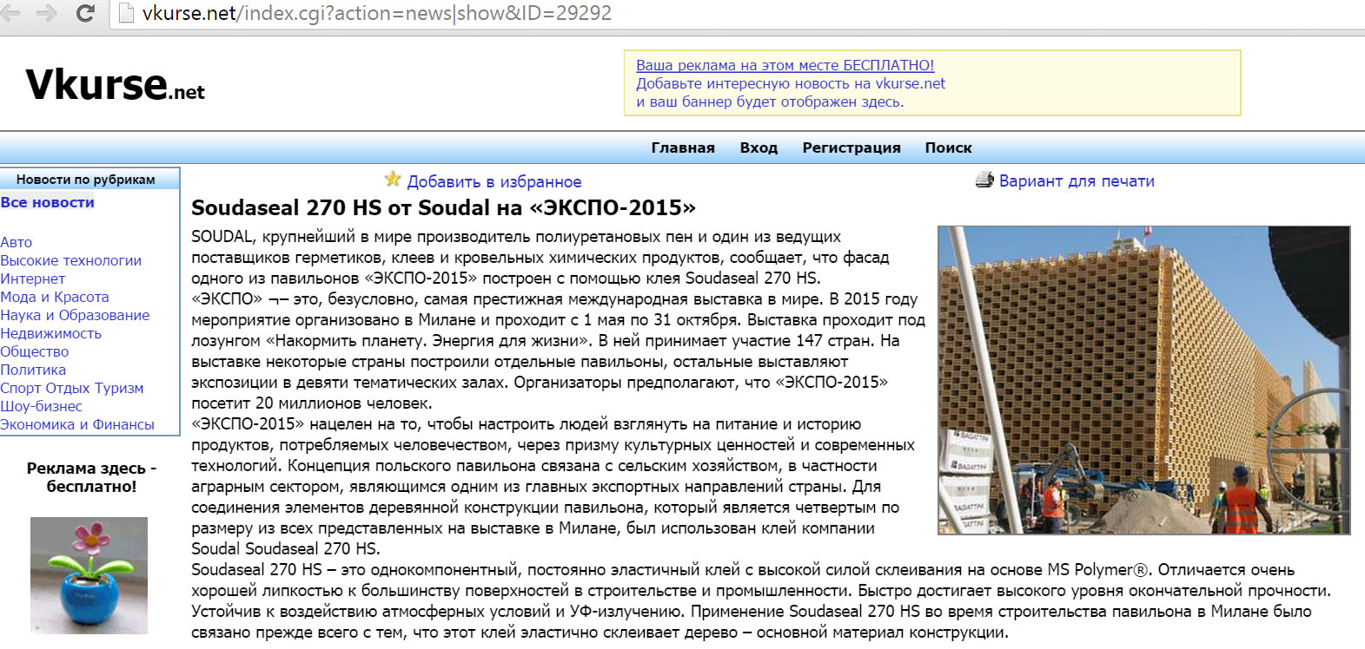Click the pavilion construction photo
This screenshot has height=649, width=1365.
point(1144,380)
